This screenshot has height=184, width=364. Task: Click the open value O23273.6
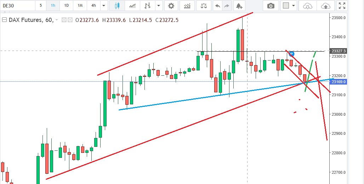coord(87,20)
